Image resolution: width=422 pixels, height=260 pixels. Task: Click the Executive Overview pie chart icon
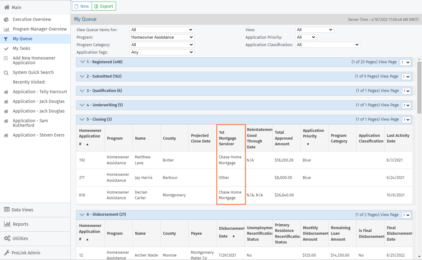pos(6,20)
